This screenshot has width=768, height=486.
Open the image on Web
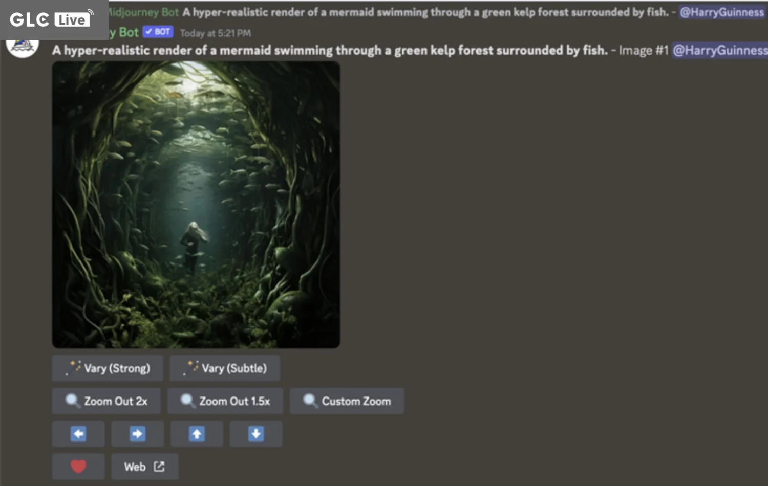pyautogui.click(x=145, y=467)
